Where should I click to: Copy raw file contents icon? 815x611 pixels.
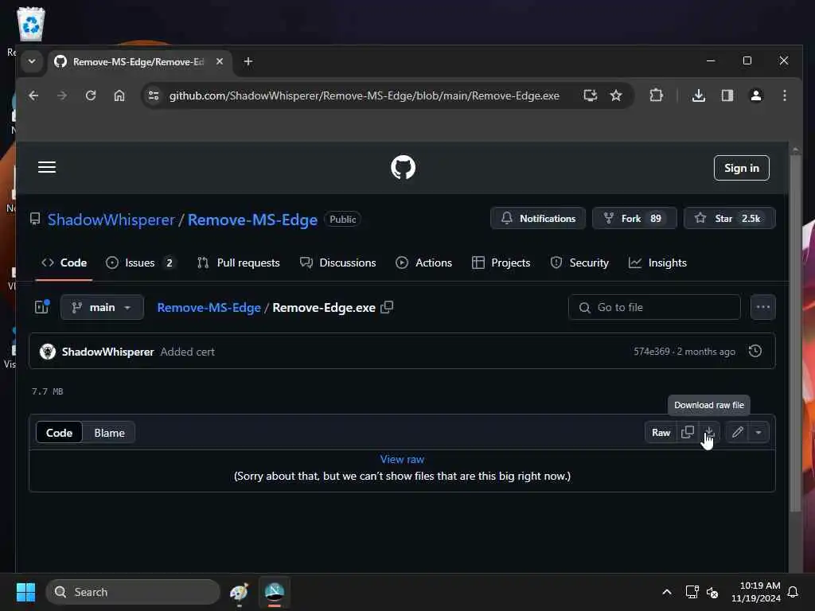[x=688, y=432]
